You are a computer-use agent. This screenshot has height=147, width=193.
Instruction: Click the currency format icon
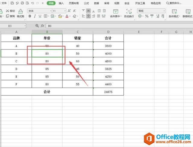(x=140, y=16)
